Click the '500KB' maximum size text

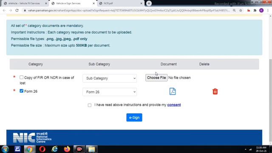pyautogui.click(x=81, y=45)
